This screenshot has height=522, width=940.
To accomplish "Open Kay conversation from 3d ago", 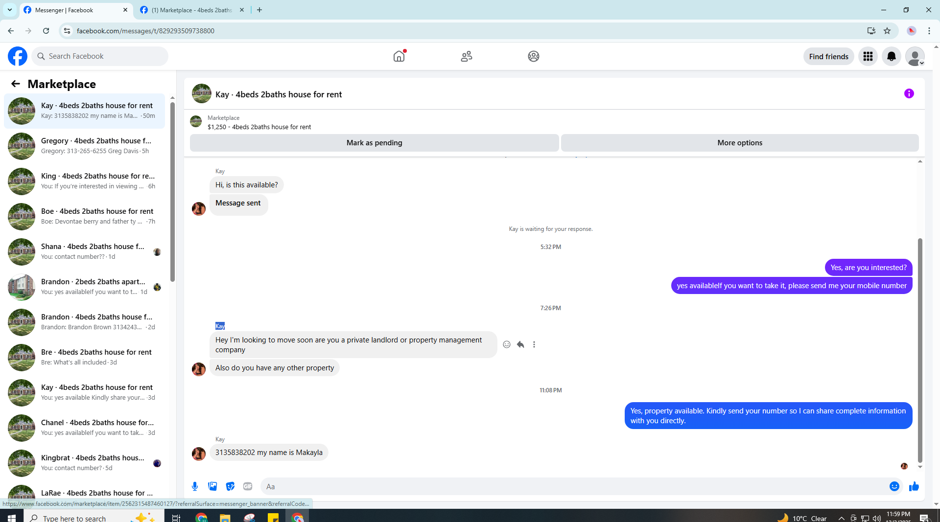I will (x=84, y=392).
